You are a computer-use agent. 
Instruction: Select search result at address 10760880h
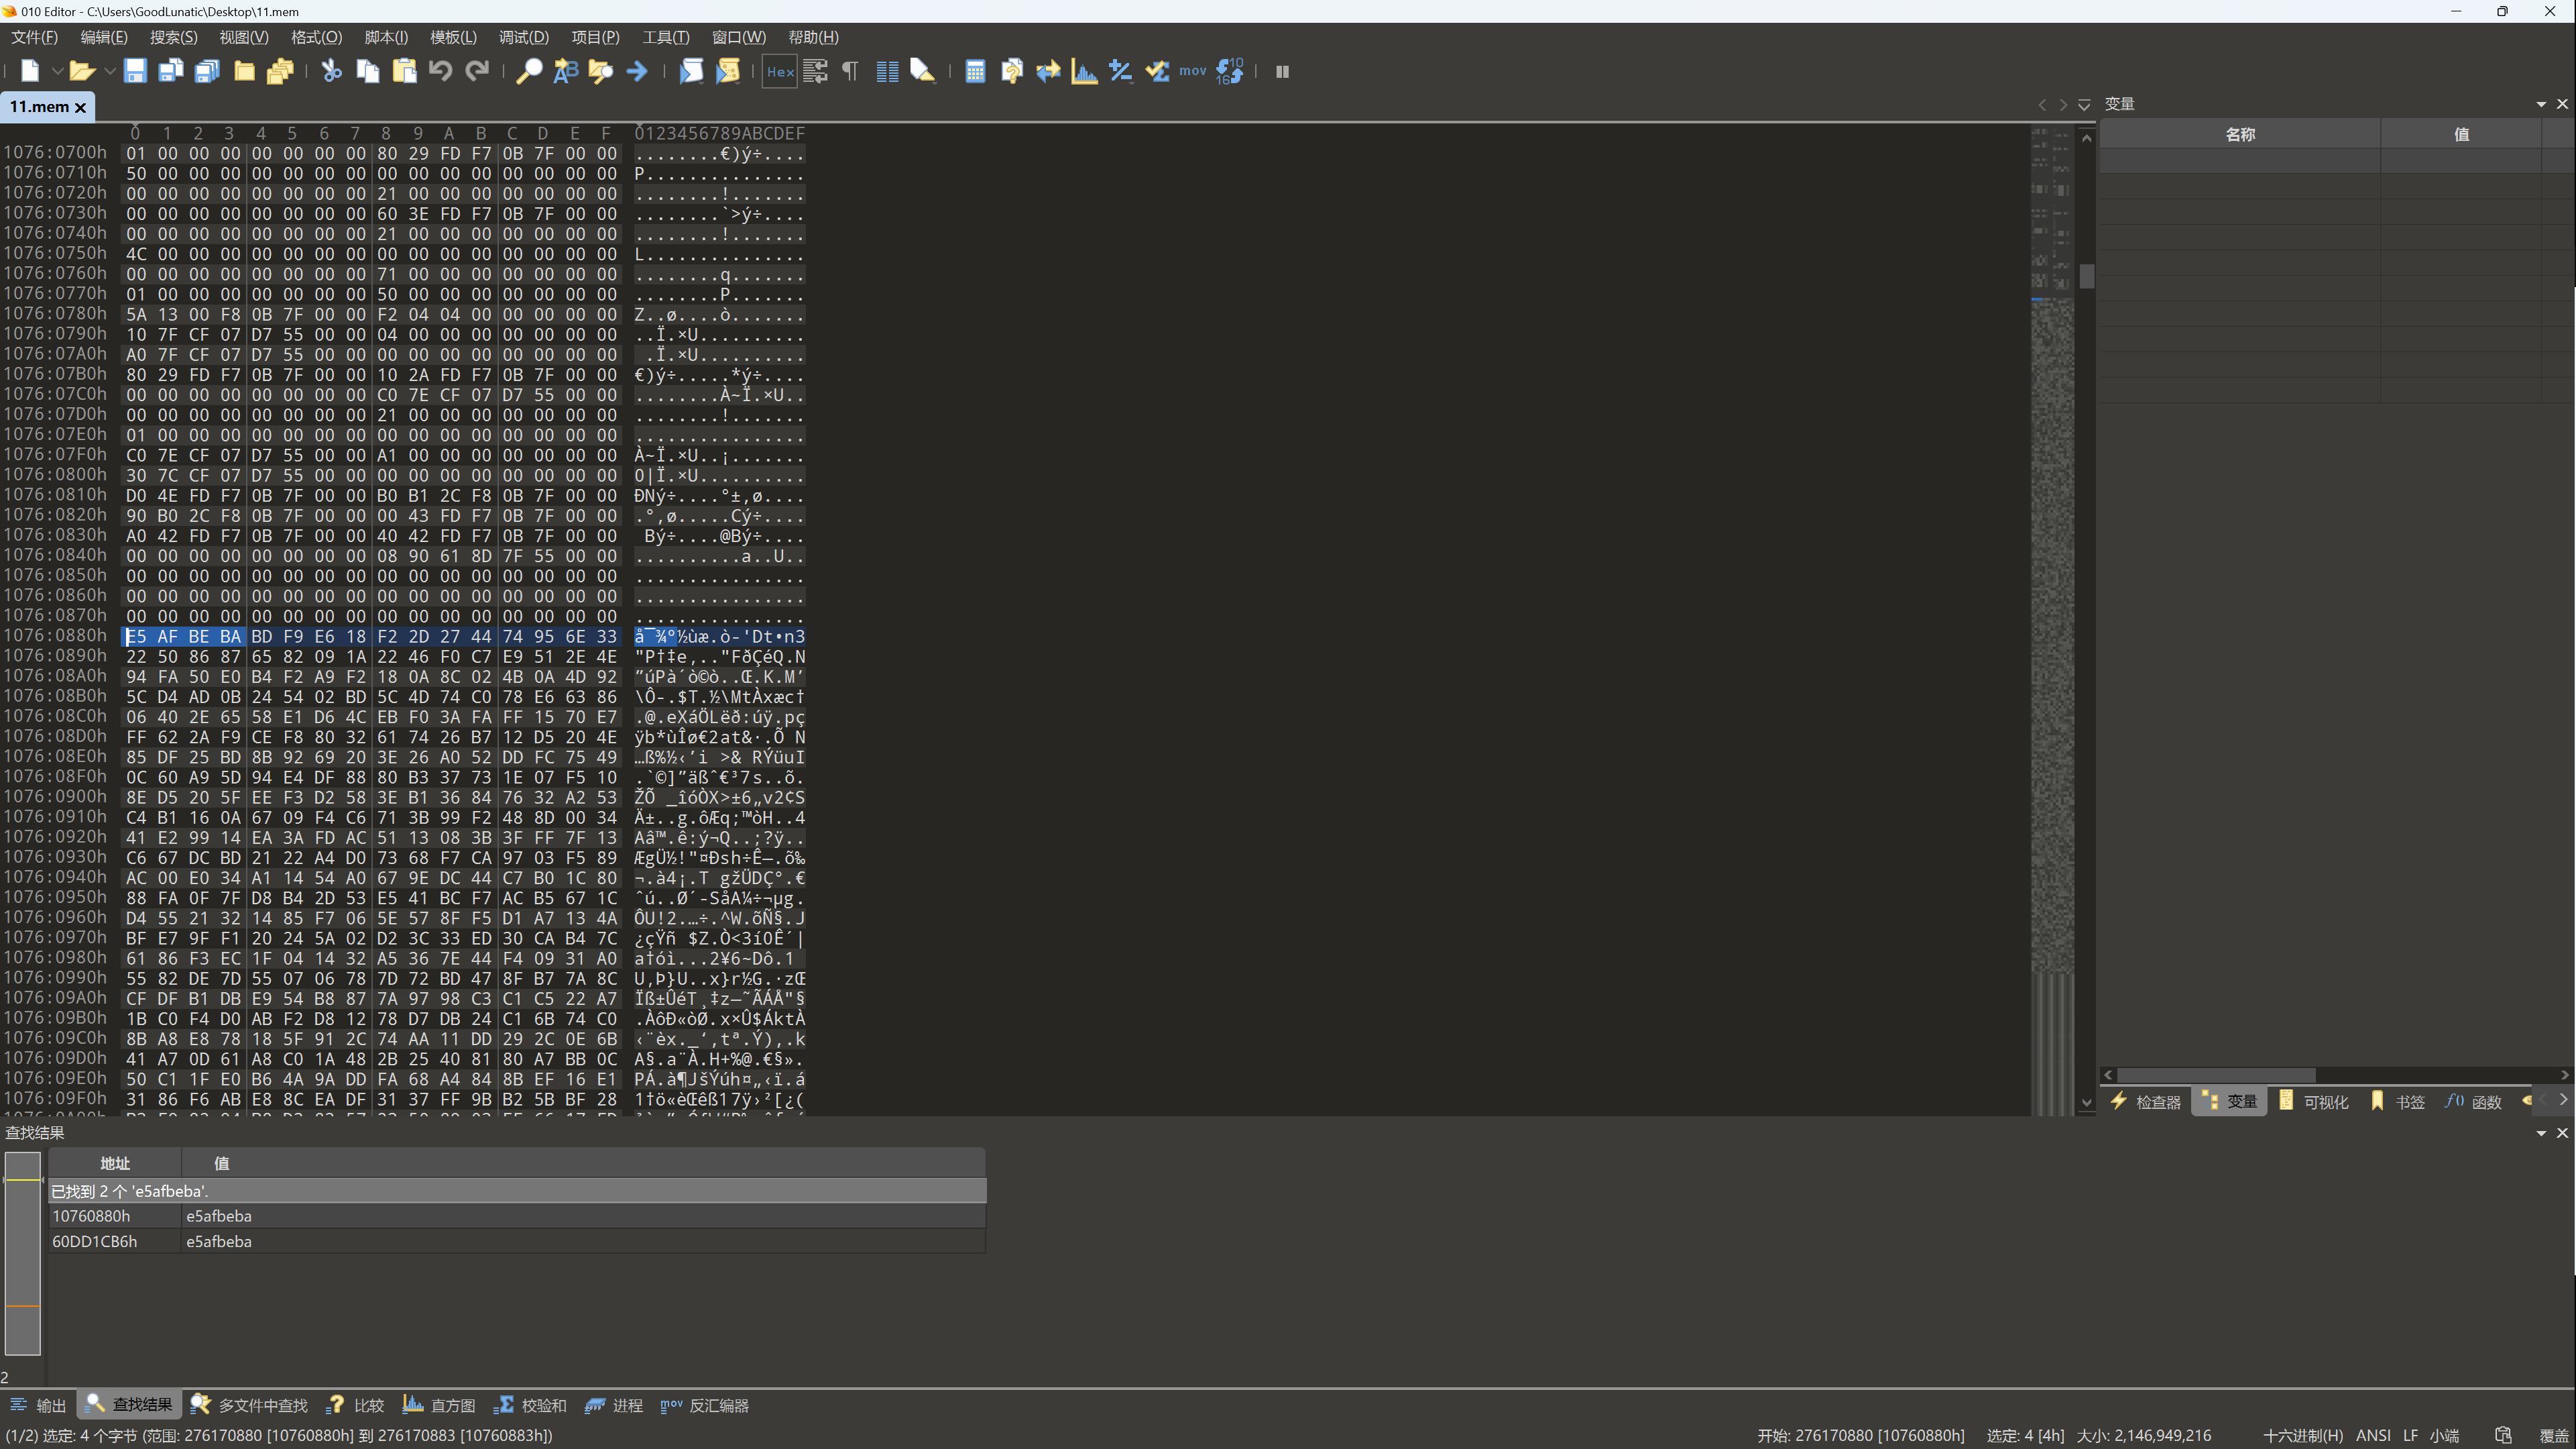517,1216
